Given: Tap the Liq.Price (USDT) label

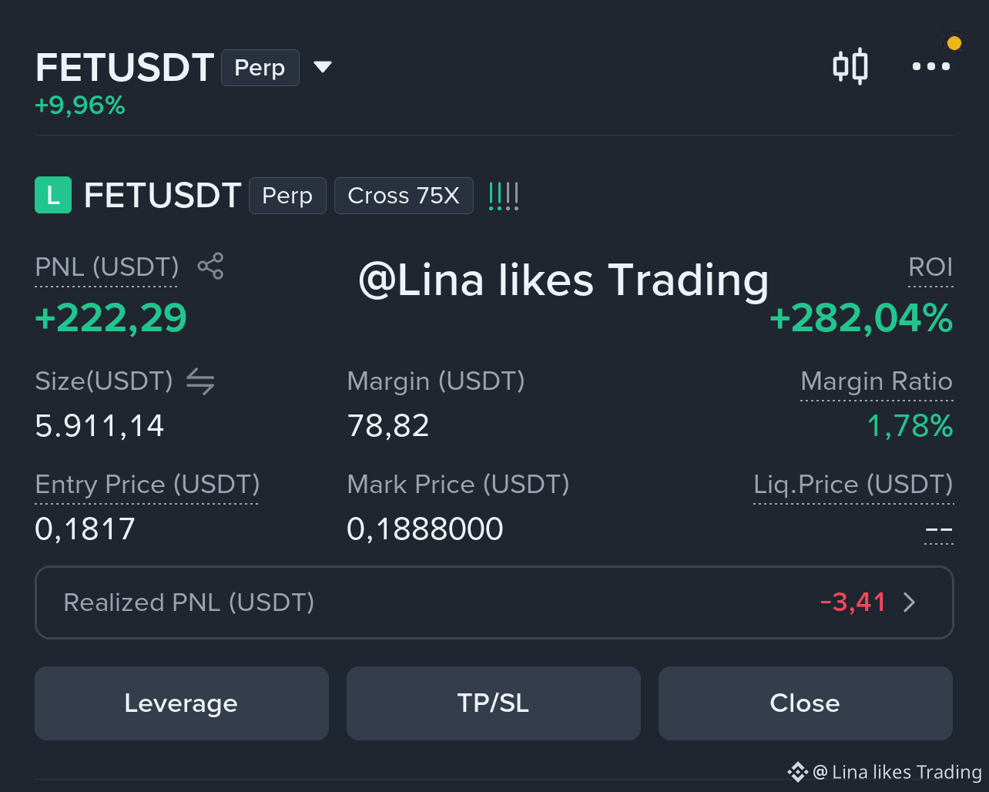Looking at the screenshot, I should tap(853, 485).
